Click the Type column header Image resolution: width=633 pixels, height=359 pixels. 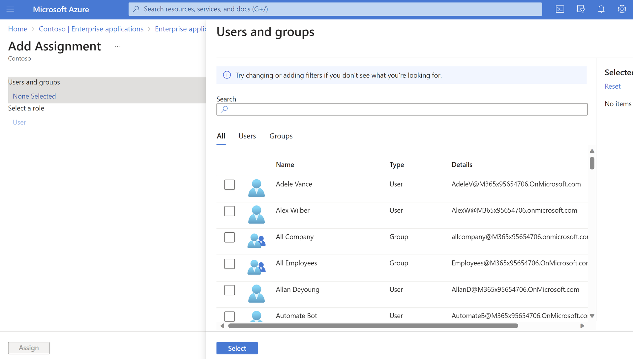pos(397,165)
